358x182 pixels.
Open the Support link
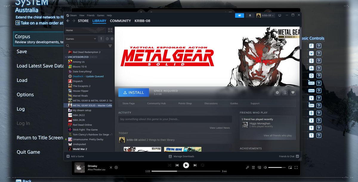(x=255, y=104)
